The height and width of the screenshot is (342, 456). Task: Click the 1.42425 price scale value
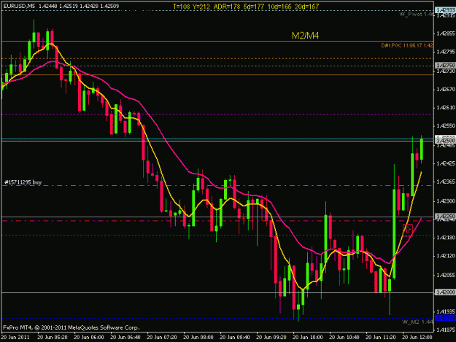pos(446,163)
